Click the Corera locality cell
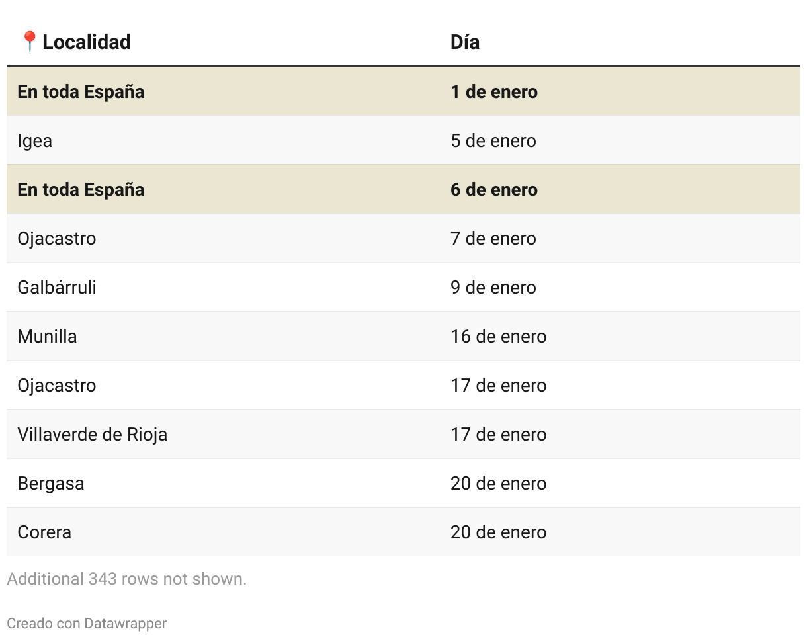807x639 pixels. pos(44,532)
